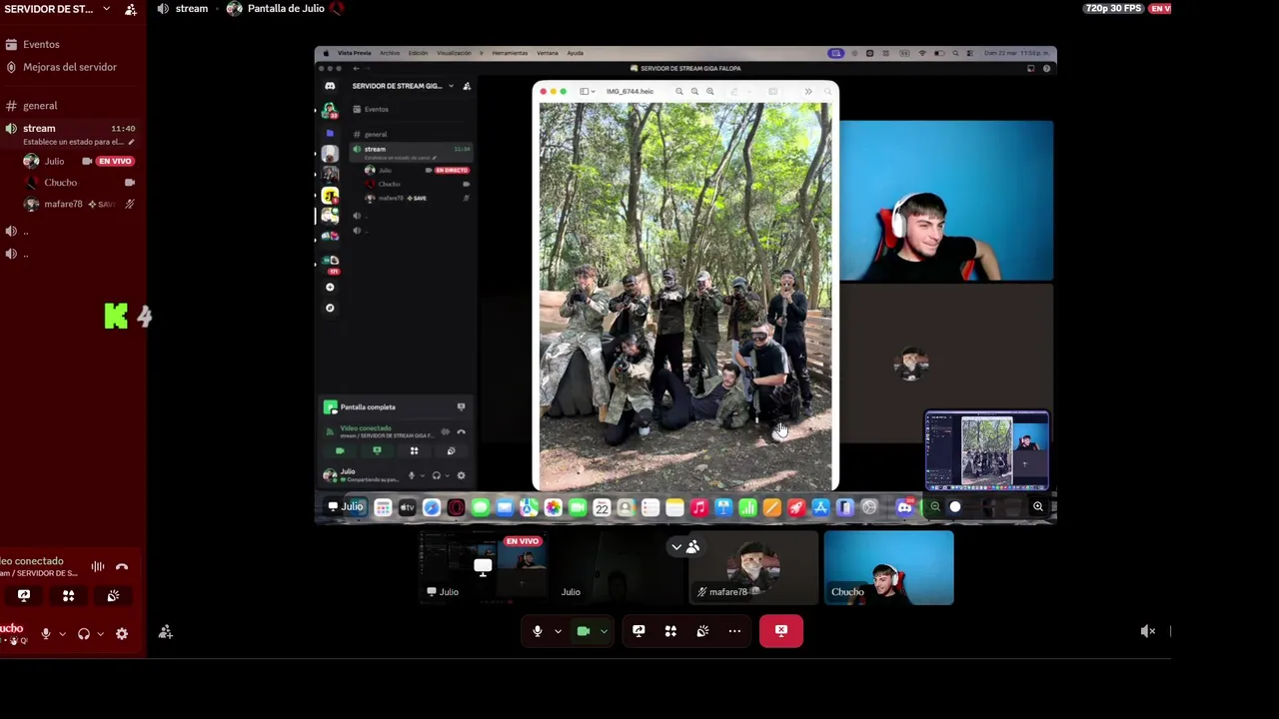Select Julio EN VIVO stream thumbnail
Screen dimensions: 1279x719
click(x=483, y=567)
